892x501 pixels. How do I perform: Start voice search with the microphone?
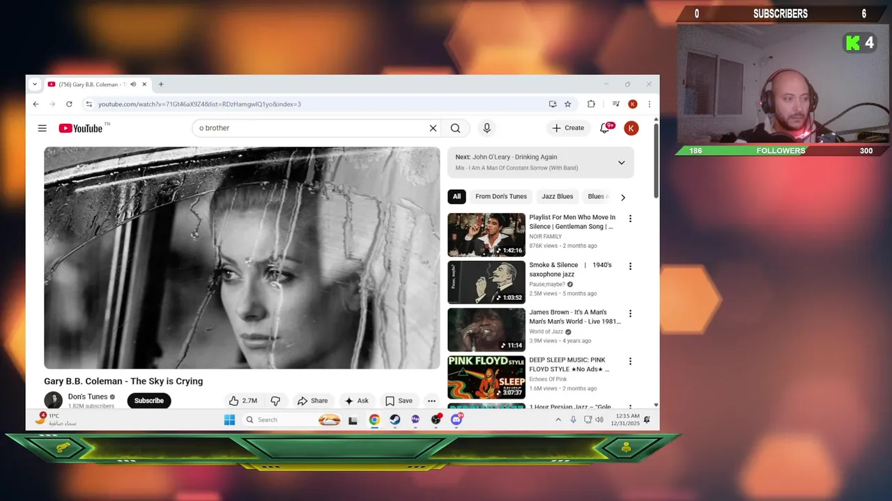[x=487, y=128]
